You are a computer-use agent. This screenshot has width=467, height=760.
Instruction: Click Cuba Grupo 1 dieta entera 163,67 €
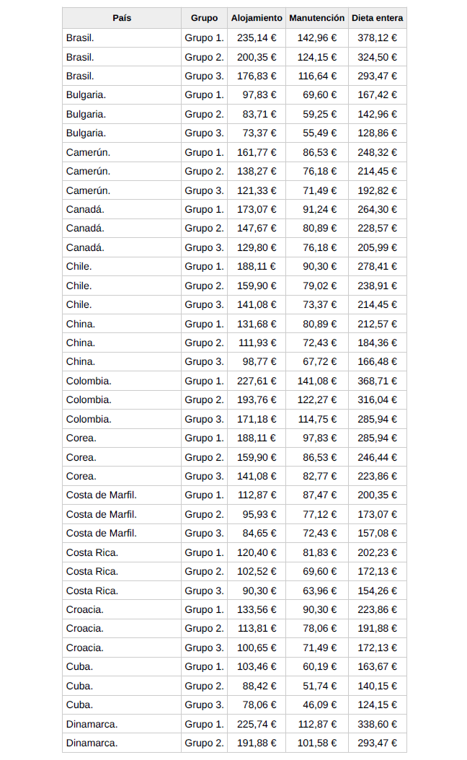click(377, 666)
